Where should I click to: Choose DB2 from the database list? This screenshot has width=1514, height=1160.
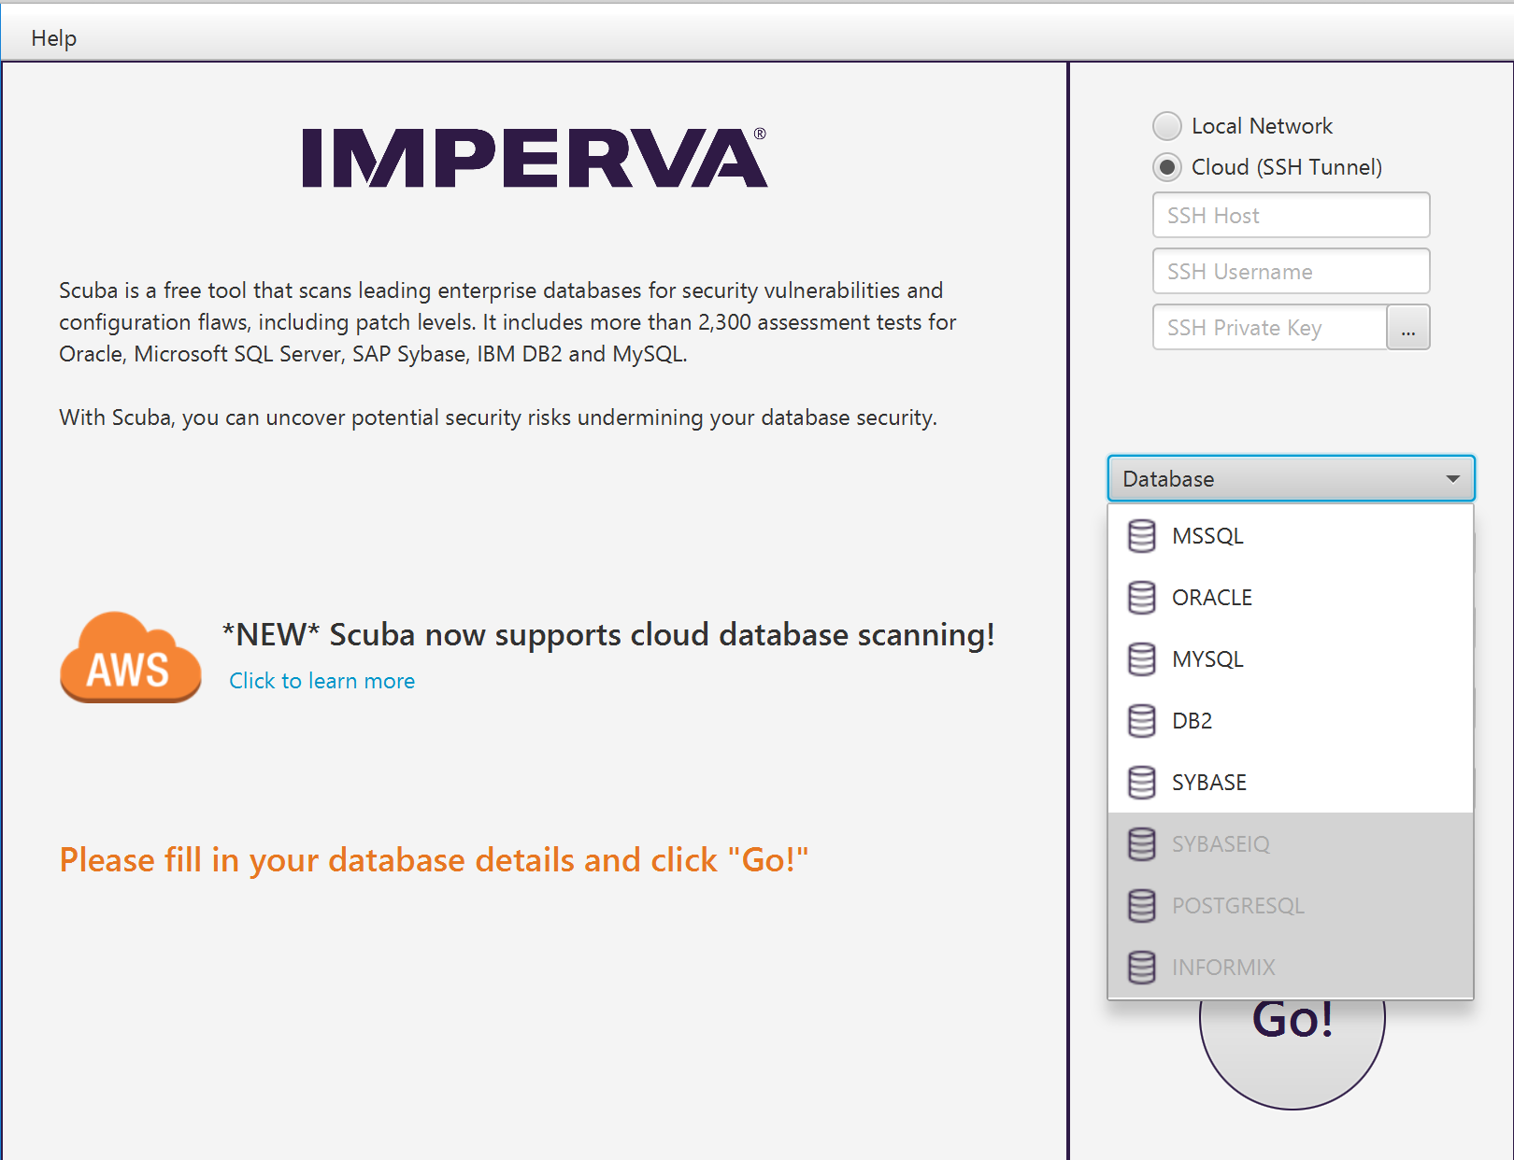(1291, 721)
